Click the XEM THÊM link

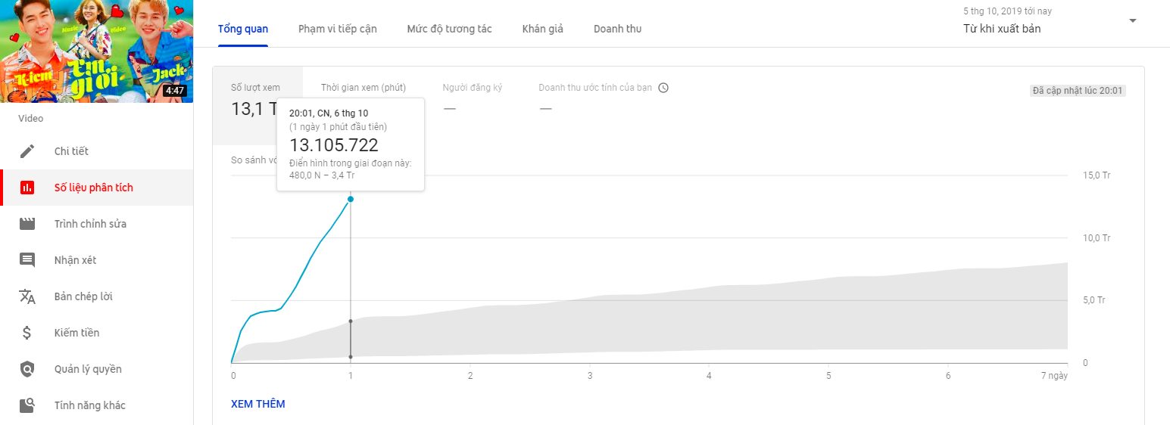click(258, 404)
